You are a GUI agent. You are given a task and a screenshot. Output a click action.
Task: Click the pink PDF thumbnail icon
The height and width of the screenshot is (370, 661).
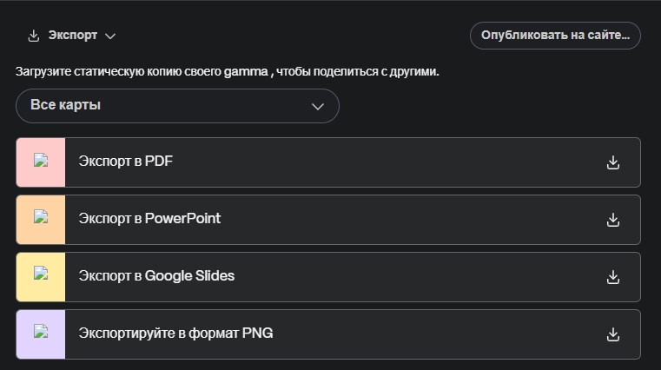[40, 162]
